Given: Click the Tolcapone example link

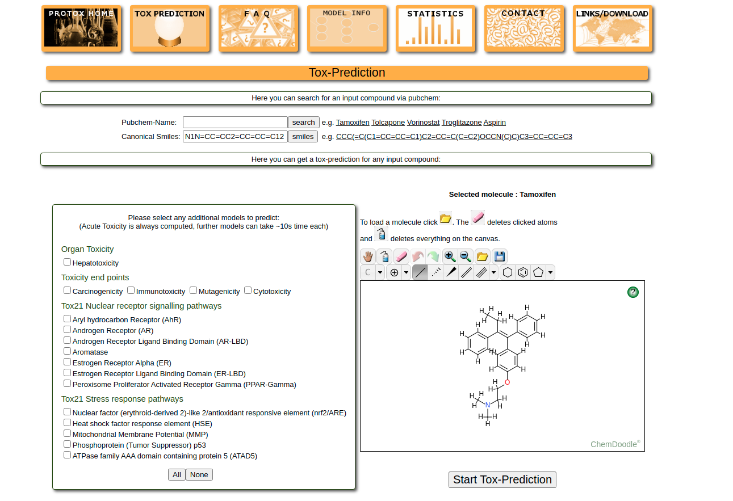Looking at the screenshot, I should pyautogui.click(x=388, y=123).
